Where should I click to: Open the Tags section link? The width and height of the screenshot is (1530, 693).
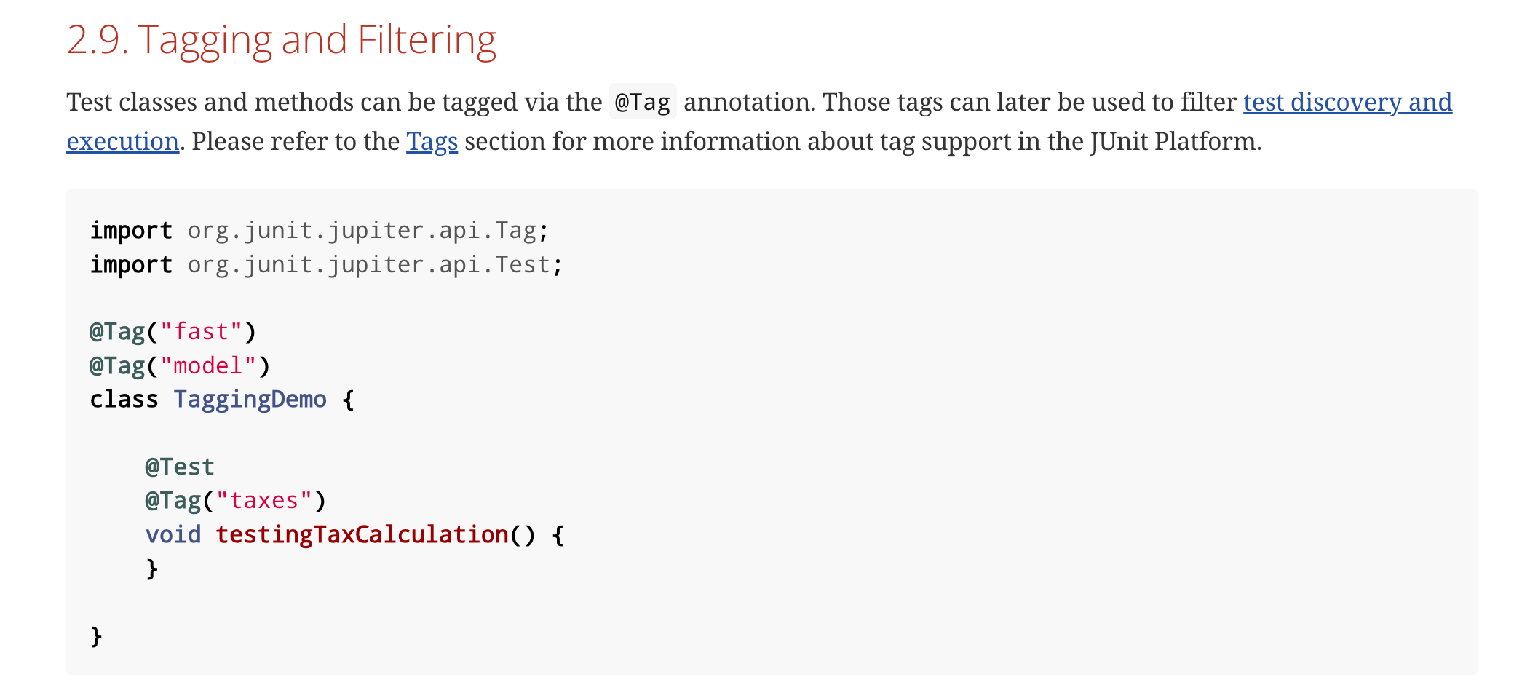coord(432,142)
